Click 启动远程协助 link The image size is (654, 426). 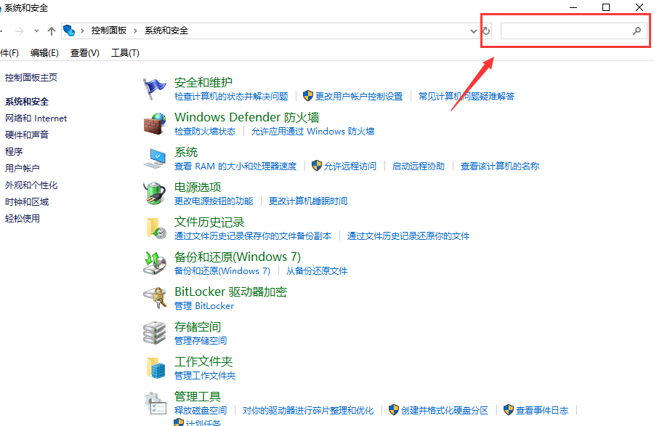point(419,166)
